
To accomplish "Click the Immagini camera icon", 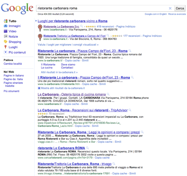I will [x=6, y=26].
